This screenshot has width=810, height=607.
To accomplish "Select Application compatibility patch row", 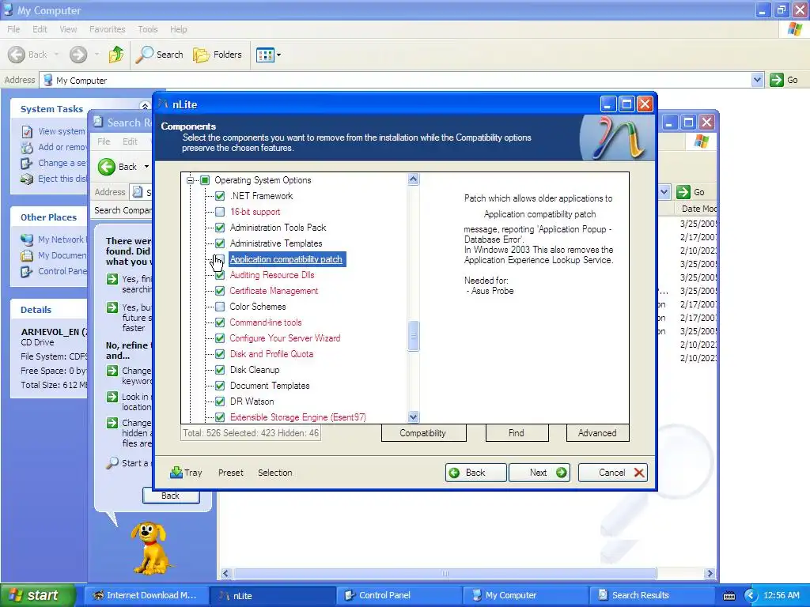I will (286, 259).
